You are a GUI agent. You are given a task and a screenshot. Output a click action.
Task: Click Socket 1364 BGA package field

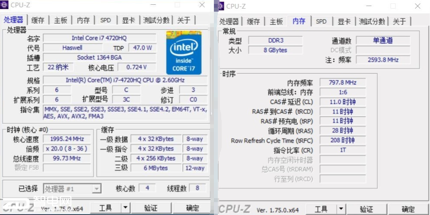click(x=99, y=57)
